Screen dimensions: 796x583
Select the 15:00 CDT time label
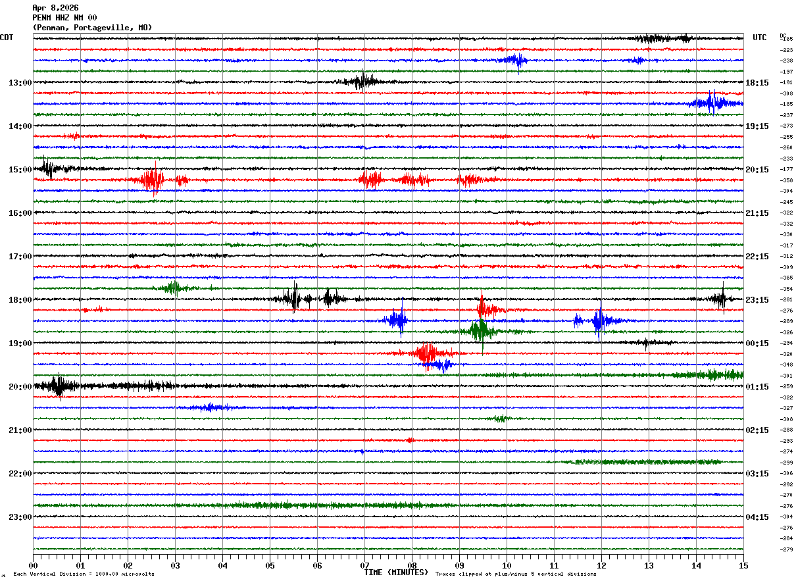point(20,169)
